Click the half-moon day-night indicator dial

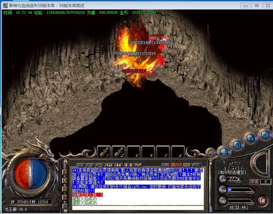(x=260, y=163)
